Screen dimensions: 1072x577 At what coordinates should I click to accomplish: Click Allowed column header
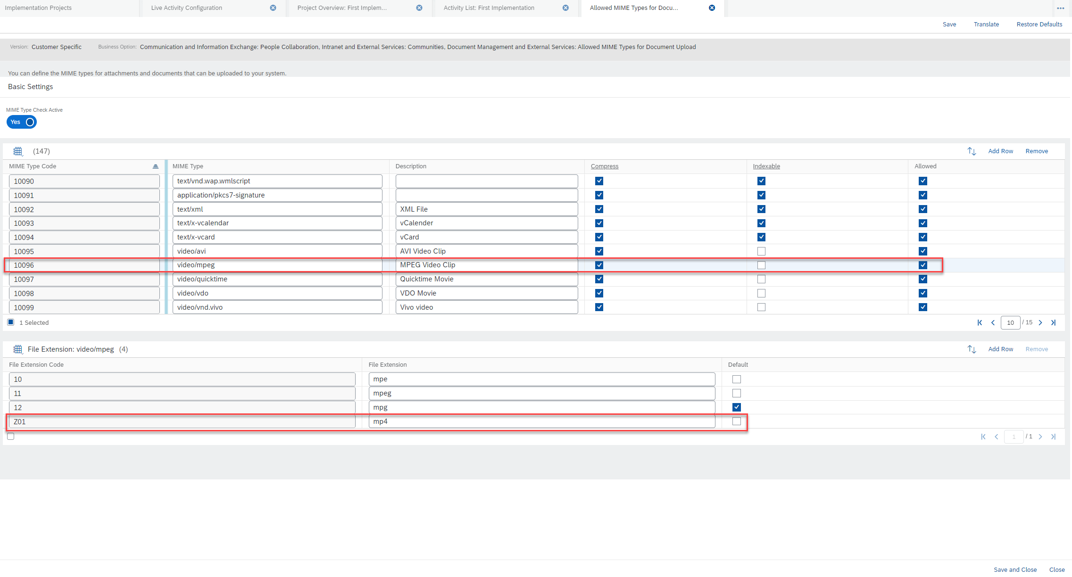point(925,166)
